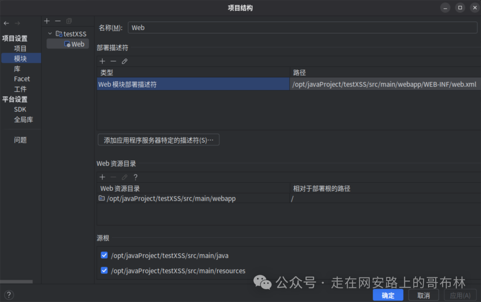Click the 应用(A) button
Image resolution: width=481 pixels, height=302 pixels.
[460, 295]
